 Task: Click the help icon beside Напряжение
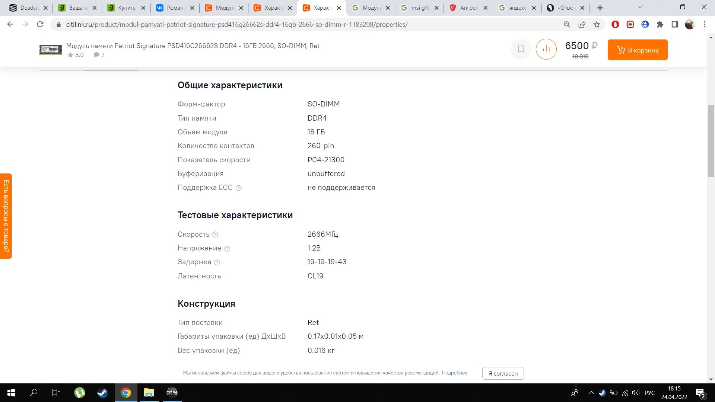(x=227, y=249)
